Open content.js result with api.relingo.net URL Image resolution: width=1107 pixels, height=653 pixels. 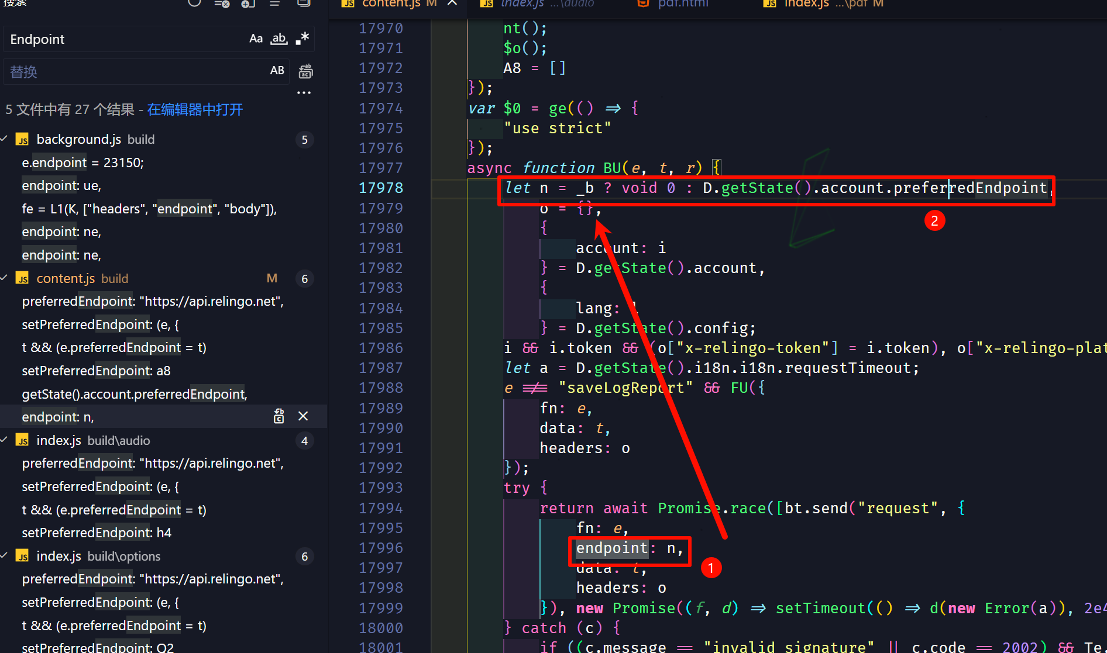click(x=153, y=301)
